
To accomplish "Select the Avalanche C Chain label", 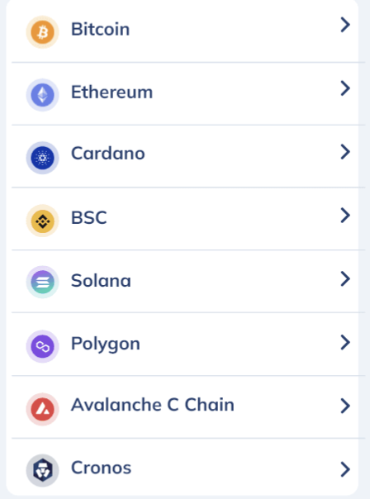I will pyautogui.click(x=153, y=405).
